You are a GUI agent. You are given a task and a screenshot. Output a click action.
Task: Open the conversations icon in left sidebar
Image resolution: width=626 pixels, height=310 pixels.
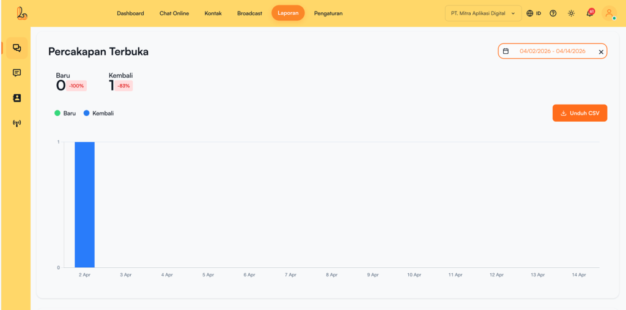click(x=17, y=48)
